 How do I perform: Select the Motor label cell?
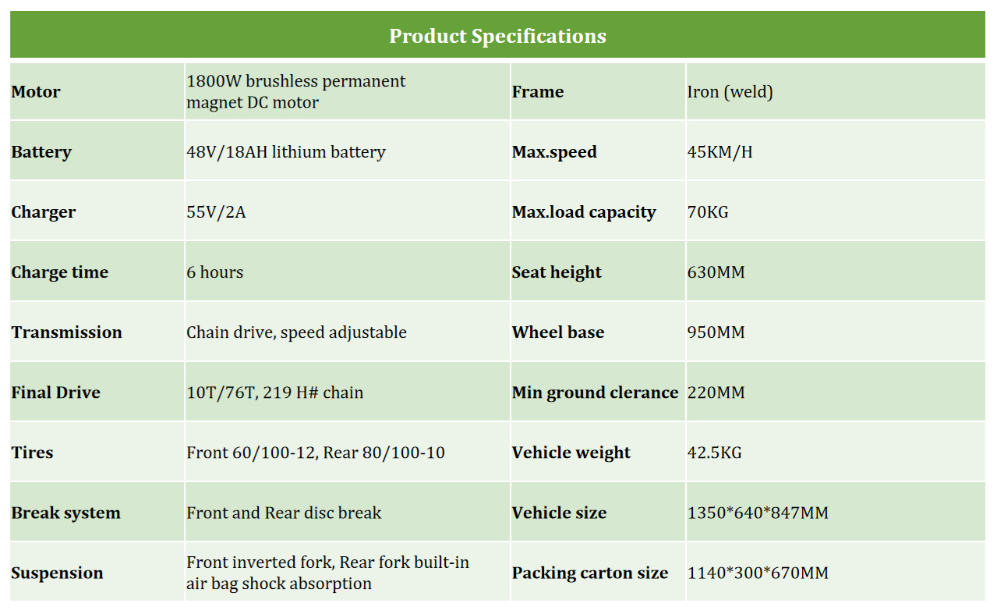pyautogui.click(x=36, y=92)
